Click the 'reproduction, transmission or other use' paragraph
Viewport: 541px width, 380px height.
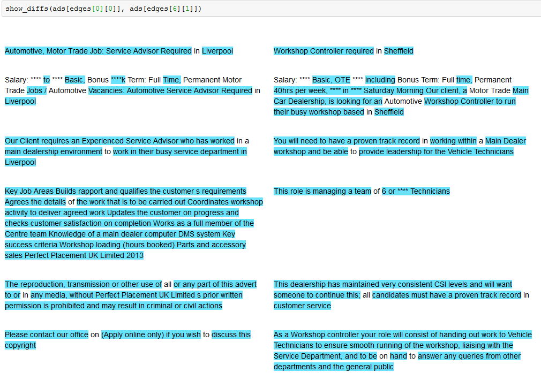[x=130, y=295]
